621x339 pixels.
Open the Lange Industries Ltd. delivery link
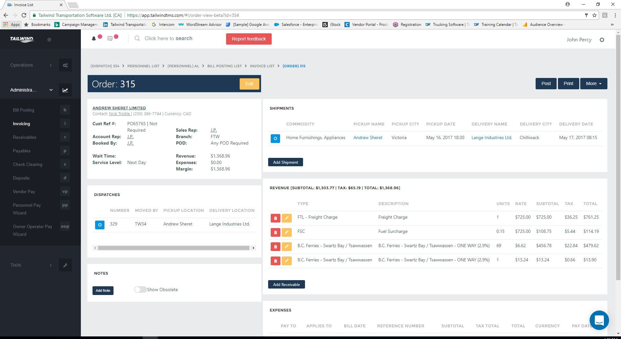click(492, 137)
